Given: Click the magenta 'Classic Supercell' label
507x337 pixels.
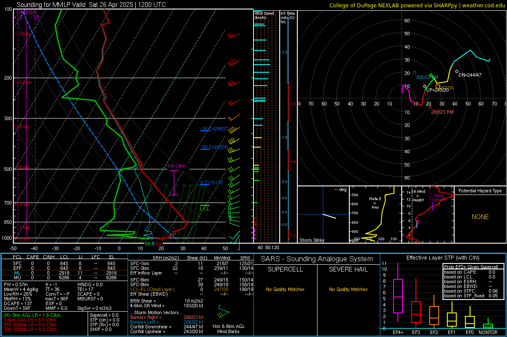Looking at the screenshot, I should pos(439,198).
